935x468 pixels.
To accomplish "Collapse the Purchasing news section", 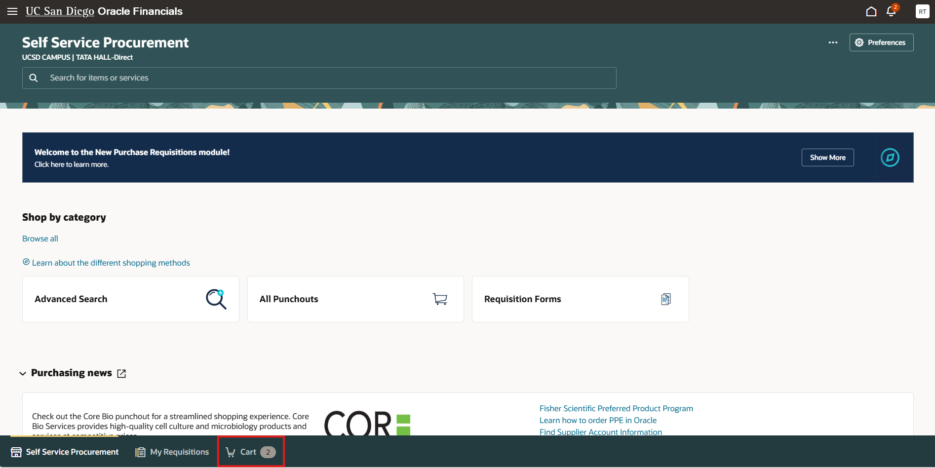I will 23,373.
